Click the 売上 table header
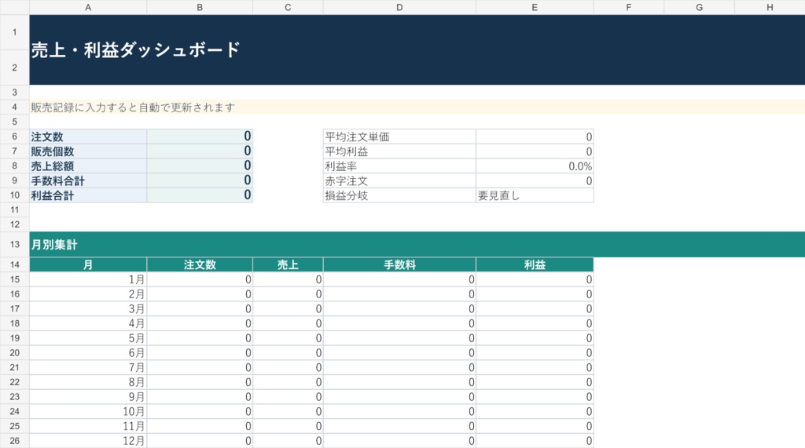This screenshot has width=805, height=448. coord(288,264)
